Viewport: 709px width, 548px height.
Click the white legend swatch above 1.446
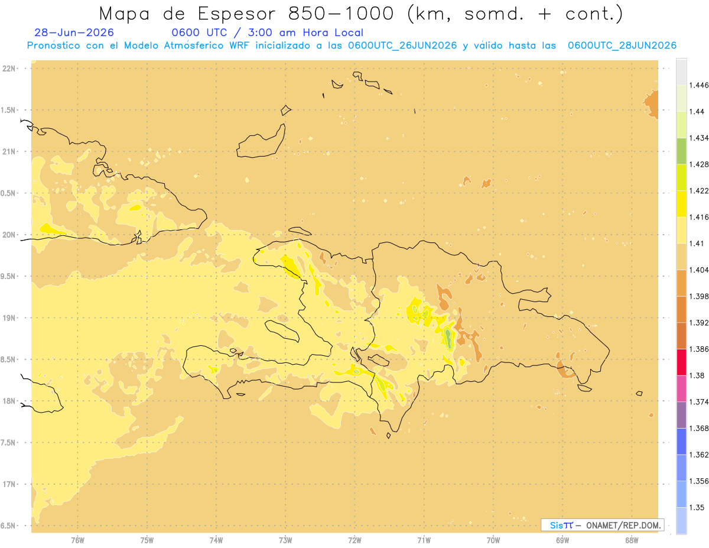(681, 72)
